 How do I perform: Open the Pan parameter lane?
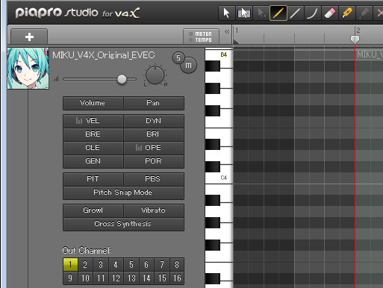154,103
